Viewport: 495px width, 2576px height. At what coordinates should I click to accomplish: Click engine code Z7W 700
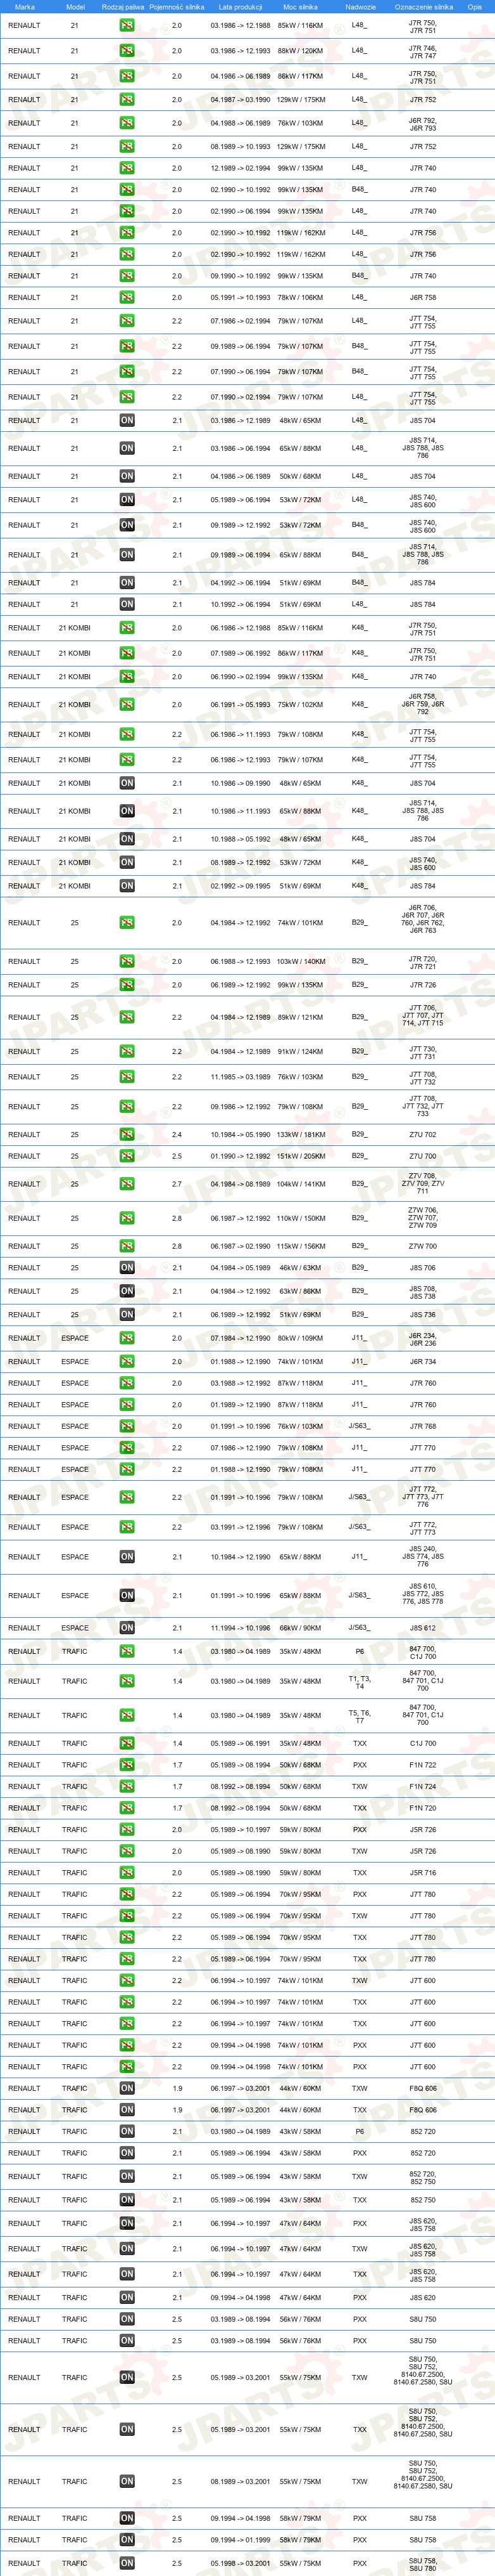coord(422,1246)
